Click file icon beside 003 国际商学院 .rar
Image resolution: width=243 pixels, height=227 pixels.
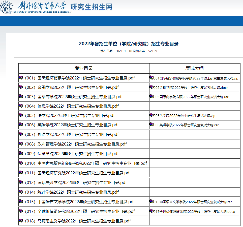pyautogui.click(x=151, y=96)
